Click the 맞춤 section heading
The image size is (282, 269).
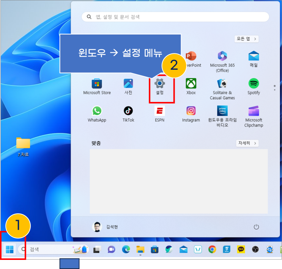(96, 143)
